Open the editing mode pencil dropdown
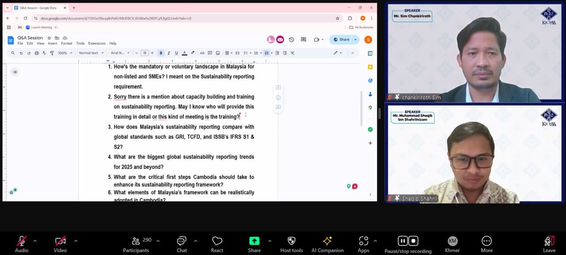Image resolution: width=566 pixels, height=255 pixels. 337,53
